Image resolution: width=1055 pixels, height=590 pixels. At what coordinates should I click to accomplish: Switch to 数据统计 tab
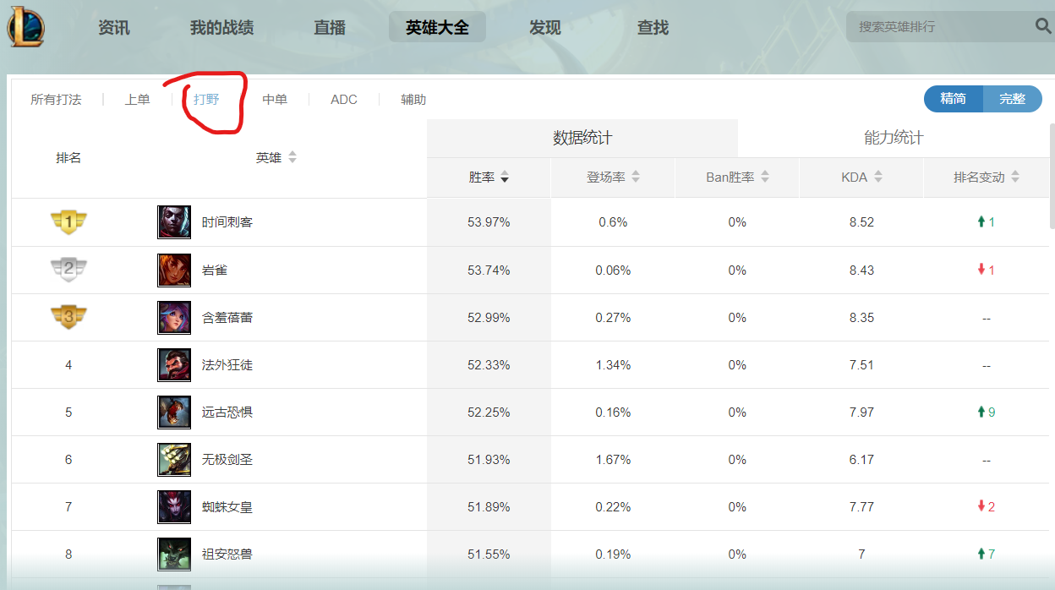(x=582, y=138)
